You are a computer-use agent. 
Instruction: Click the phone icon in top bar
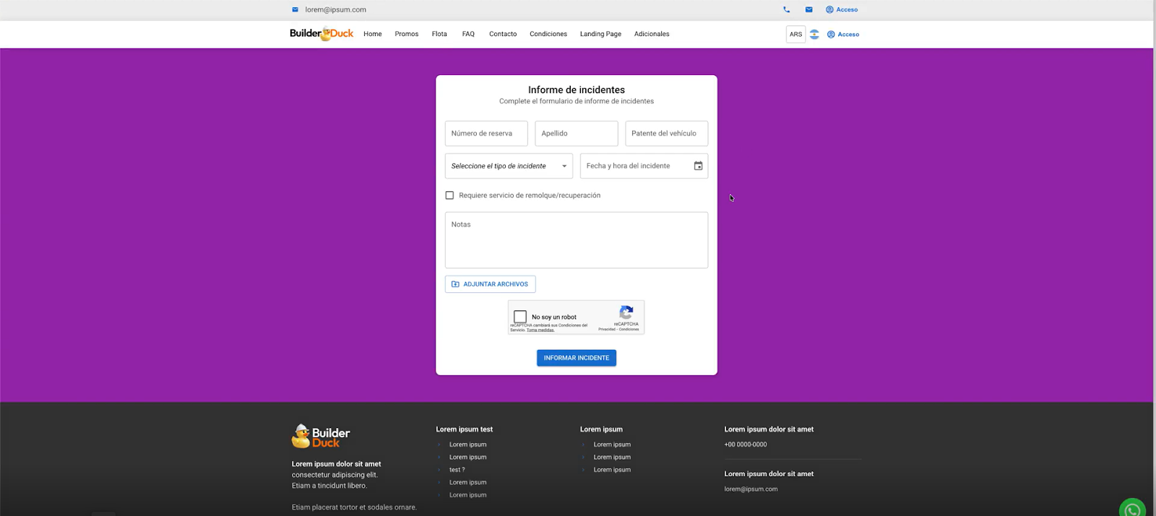pyautogui.click(x=786, y=9)
